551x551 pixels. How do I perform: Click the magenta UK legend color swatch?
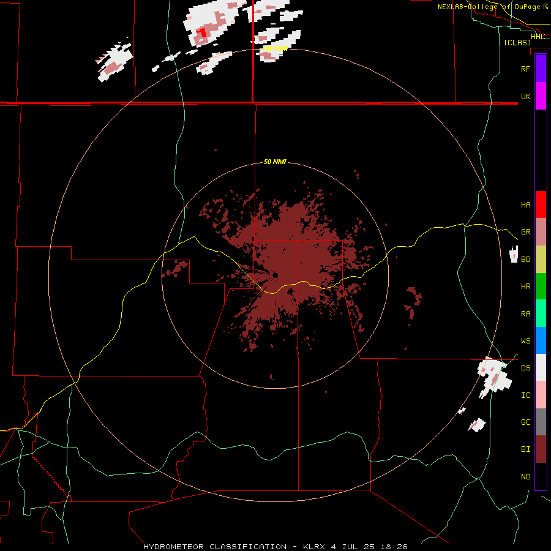click(x=541, y=96)
